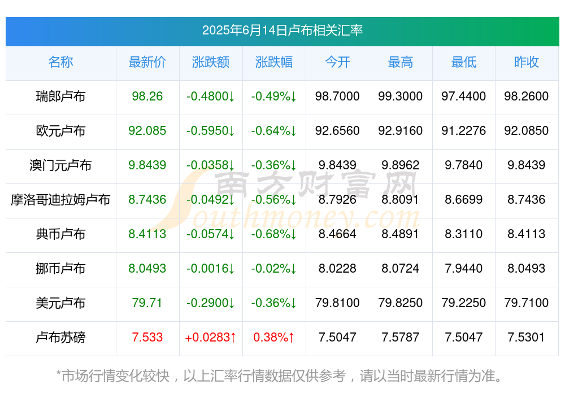Select the 今开 column header
Image resolution: width=565 pixels, height=394 pixels.
tap(337, 62)
